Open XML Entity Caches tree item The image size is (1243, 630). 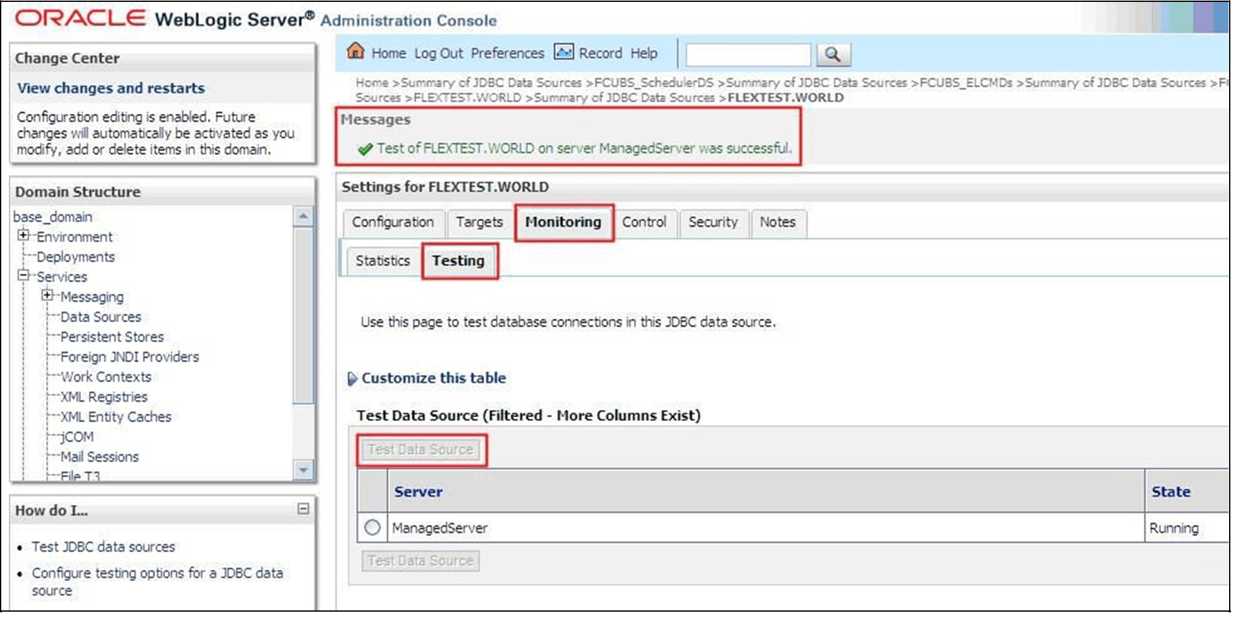116,417
